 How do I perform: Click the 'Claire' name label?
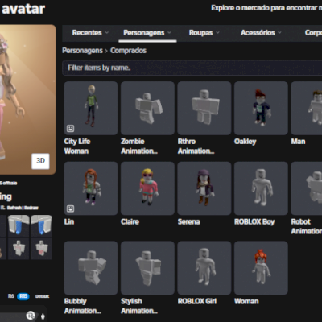click(130, 221)
